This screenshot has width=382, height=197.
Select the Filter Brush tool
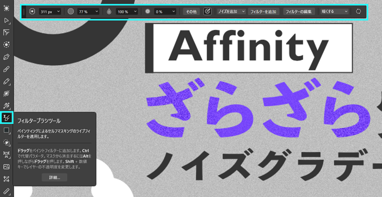pyautogui.click(x=6, y=118)
